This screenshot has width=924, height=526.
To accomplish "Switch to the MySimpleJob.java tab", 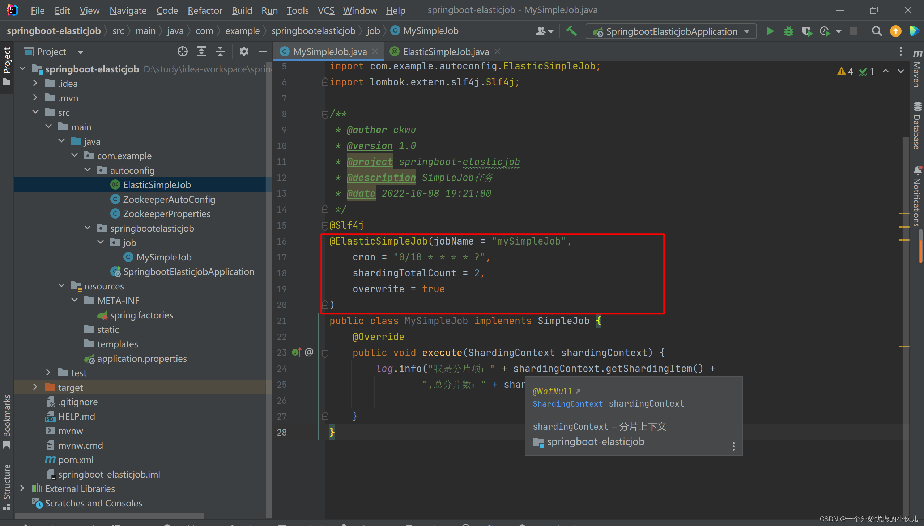I will pyautogui.click(x=328, y=52).
